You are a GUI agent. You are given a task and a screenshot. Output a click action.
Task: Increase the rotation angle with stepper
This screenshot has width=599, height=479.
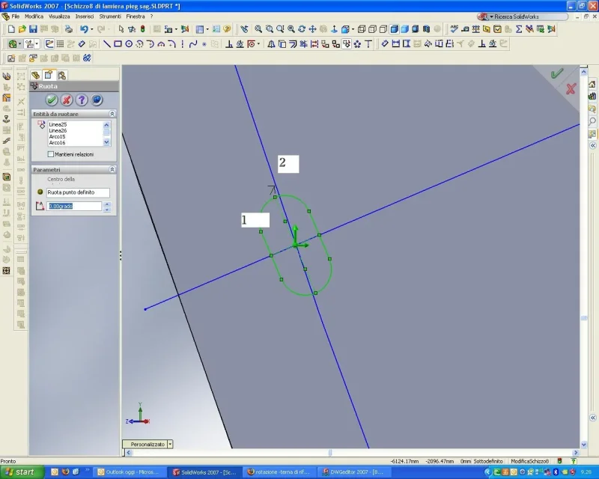click(x=107, y=204)
